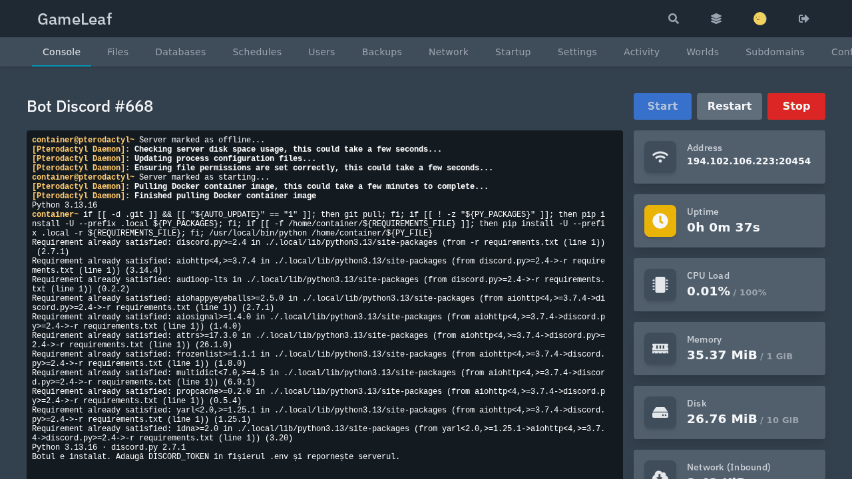Open the Users tab
Image resolution: width=852 pixels, height=479 pixels.
(321, 52)
